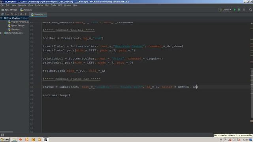Click the toolbar.pack(side = TOP line
The height and width of the screenshot is (142, 253).
point(74,71)
